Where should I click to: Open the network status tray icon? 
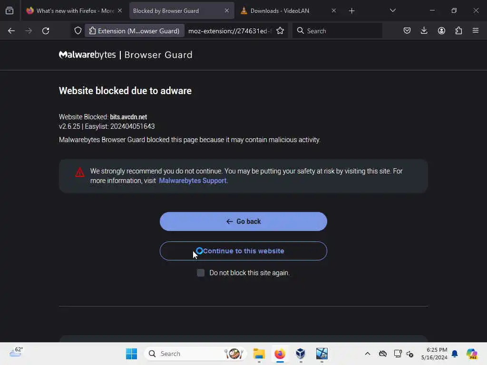tap(398, 354)
